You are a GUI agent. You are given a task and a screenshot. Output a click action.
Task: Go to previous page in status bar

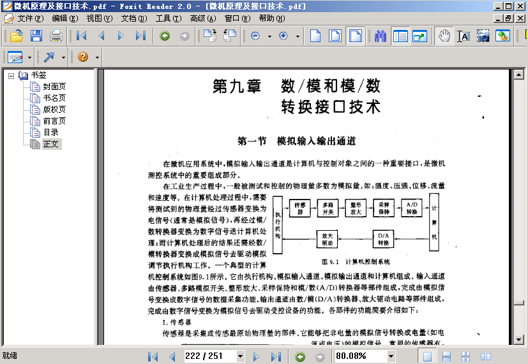click(x=172, y=356)
